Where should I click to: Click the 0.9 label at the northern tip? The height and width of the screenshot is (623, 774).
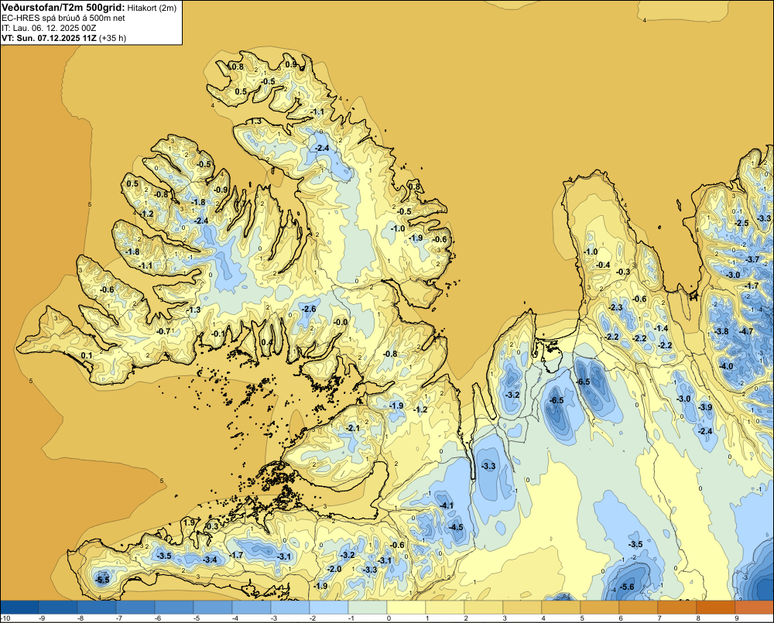click(x=291, y=64)
